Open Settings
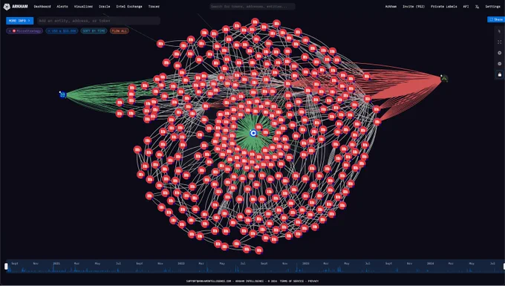 click(493, 7)
